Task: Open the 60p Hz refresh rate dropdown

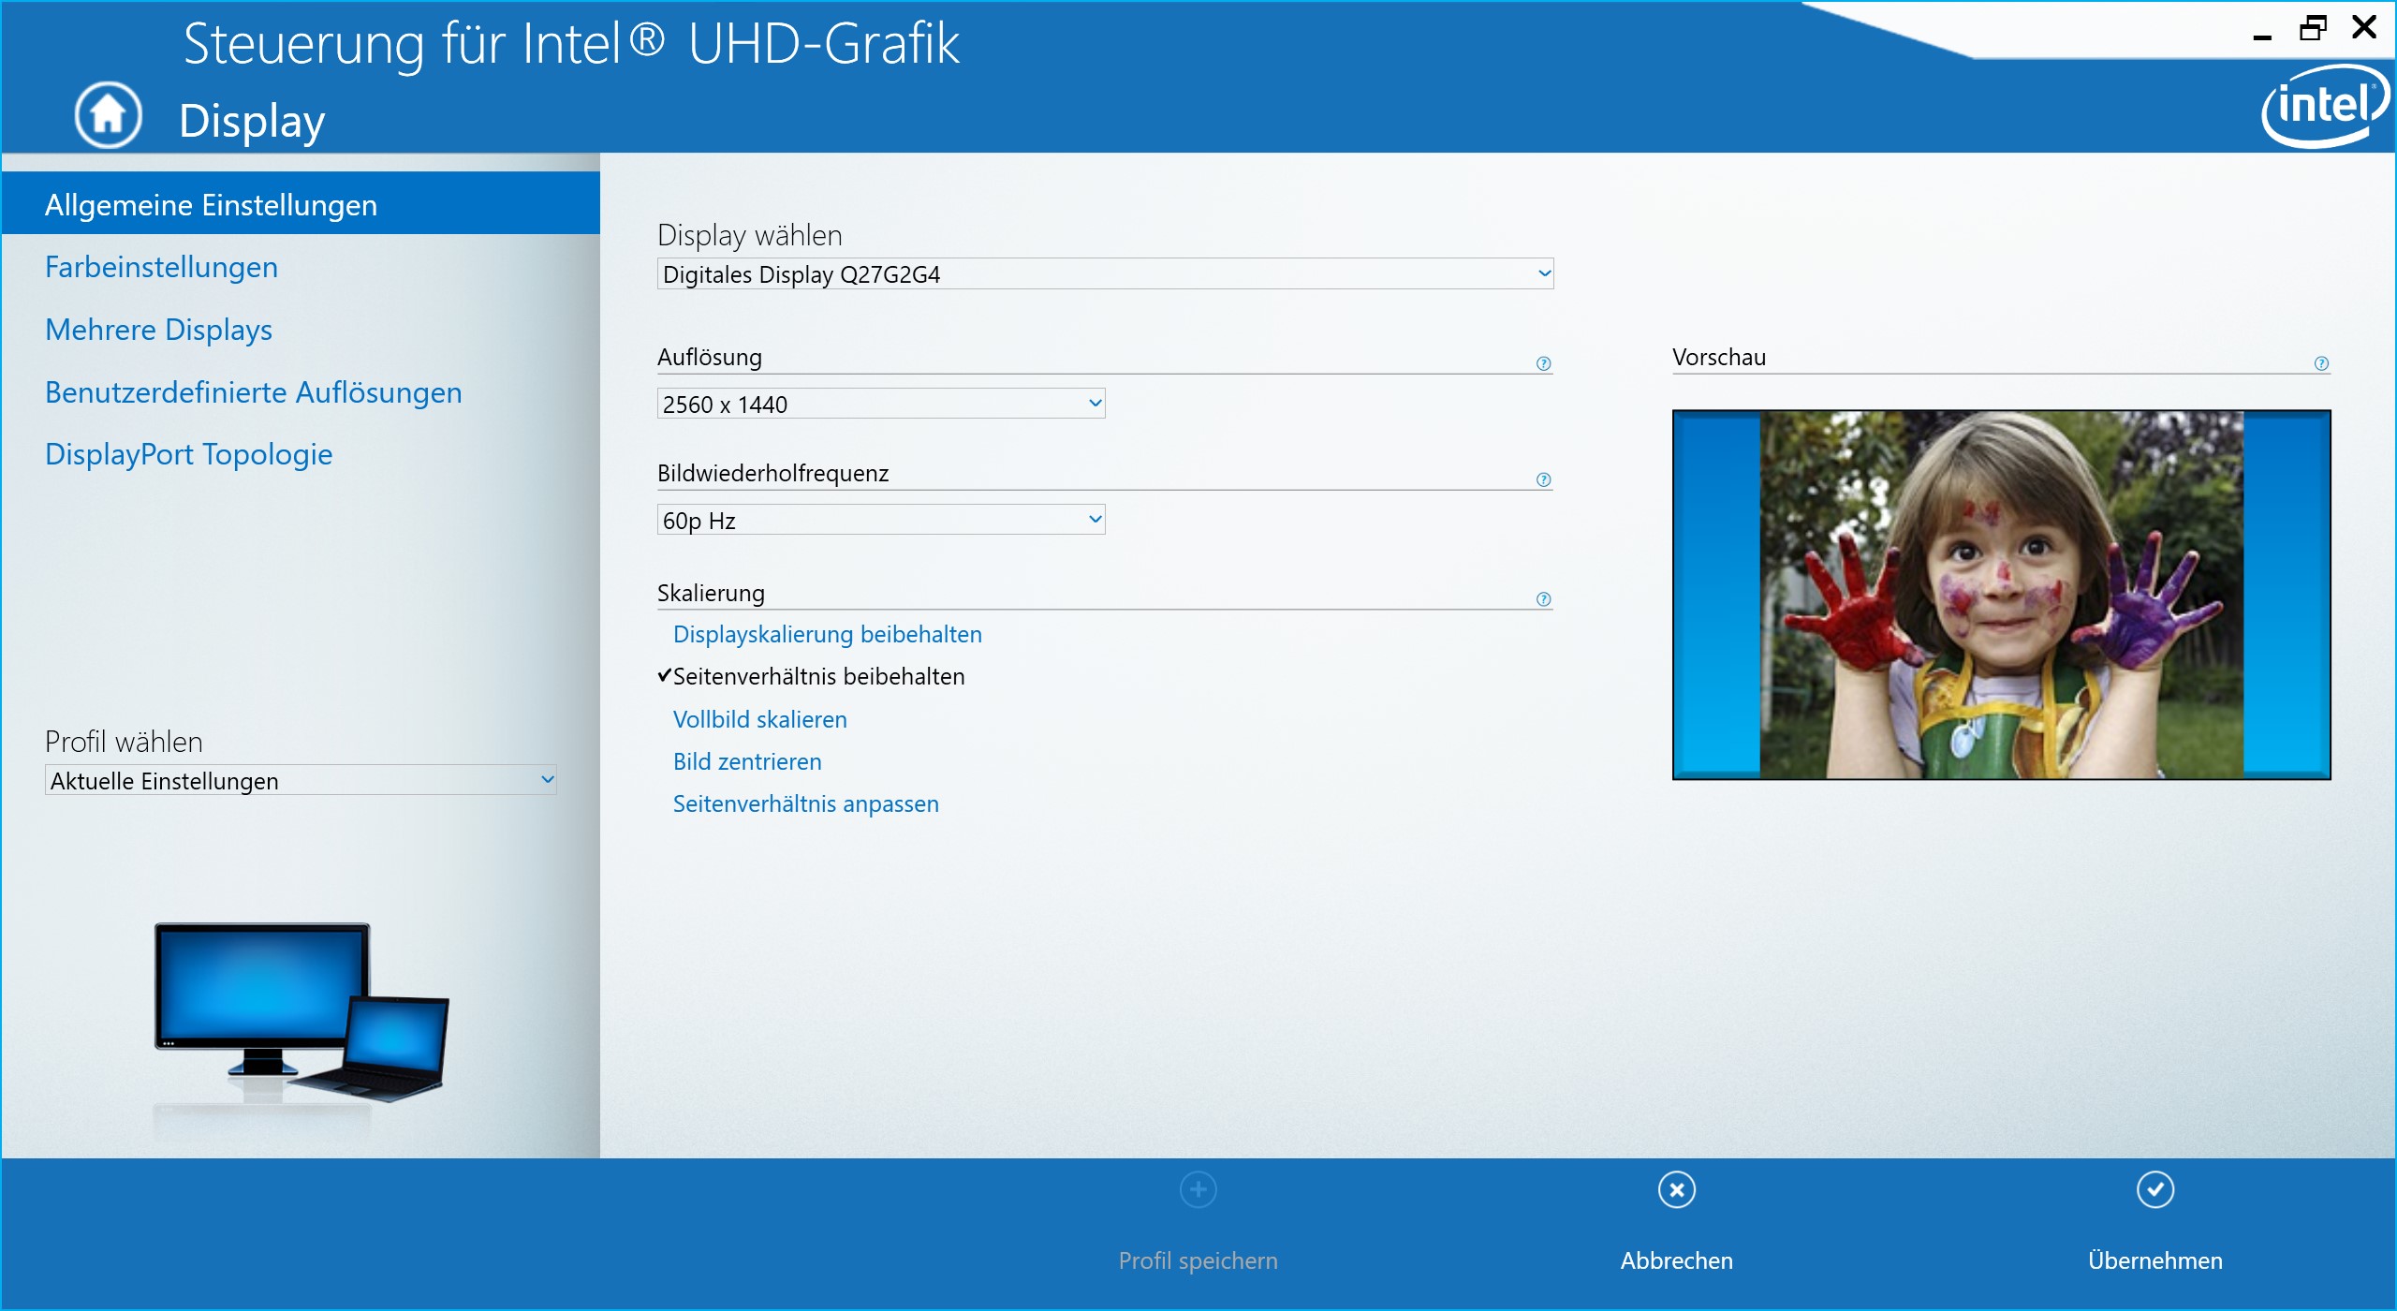Action: coord(880,520)
